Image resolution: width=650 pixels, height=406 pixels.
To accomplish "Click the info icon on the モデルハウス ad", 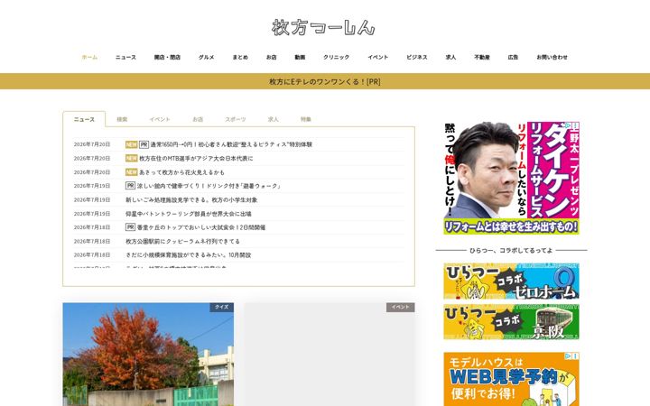I will pyautogui.click(x=576, y=355).
